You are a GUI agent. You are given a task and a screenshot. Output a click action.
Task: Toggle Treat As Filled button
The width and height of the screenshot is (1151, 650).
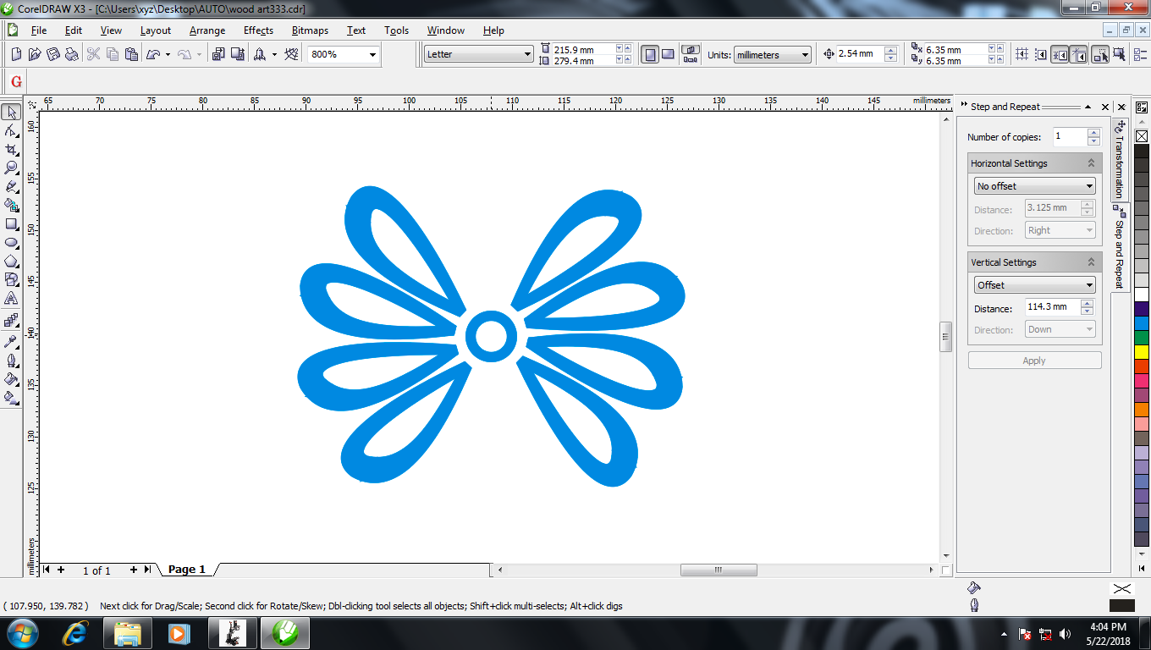[x=1120, y=54]
